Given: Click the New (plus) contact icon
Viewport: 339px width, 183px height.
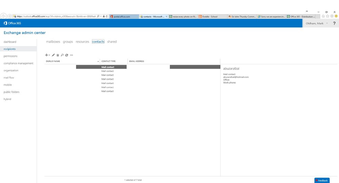Looking at the screenshot, I should (x=46, y=55).
